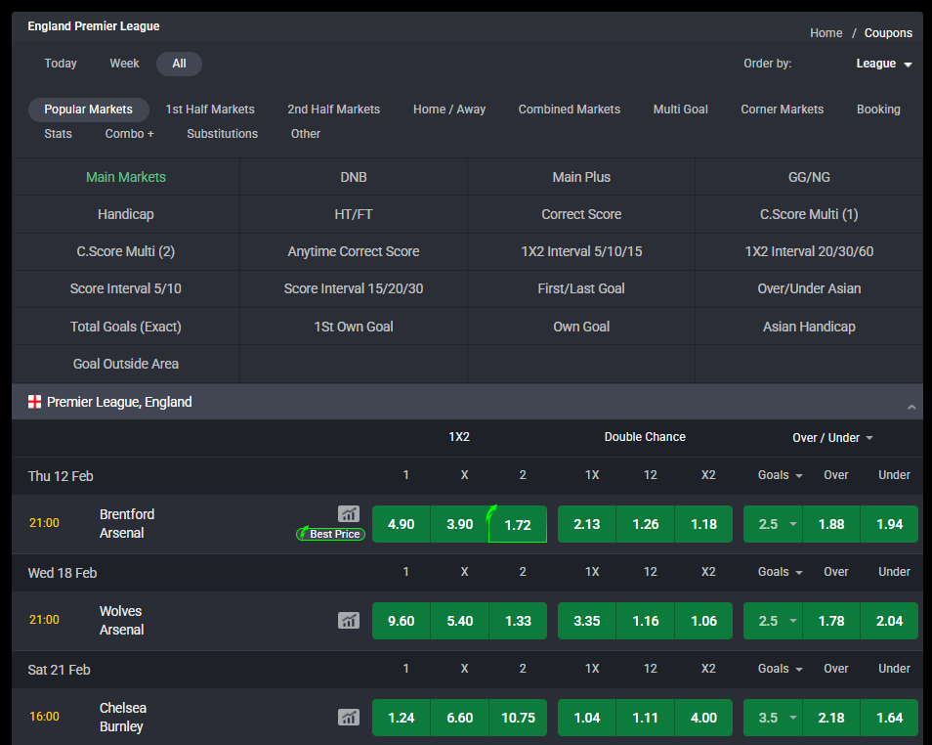The width and height of the screenshot is (932, 745).
Task: Pick Arsenal win odds 1.72 at Brentford
Action: [x=518, y=524]
